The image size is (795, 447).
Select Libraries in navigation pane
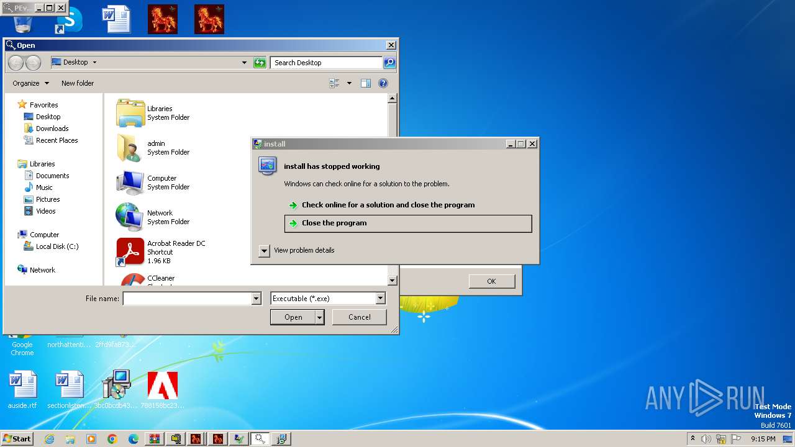pos(42,164)
